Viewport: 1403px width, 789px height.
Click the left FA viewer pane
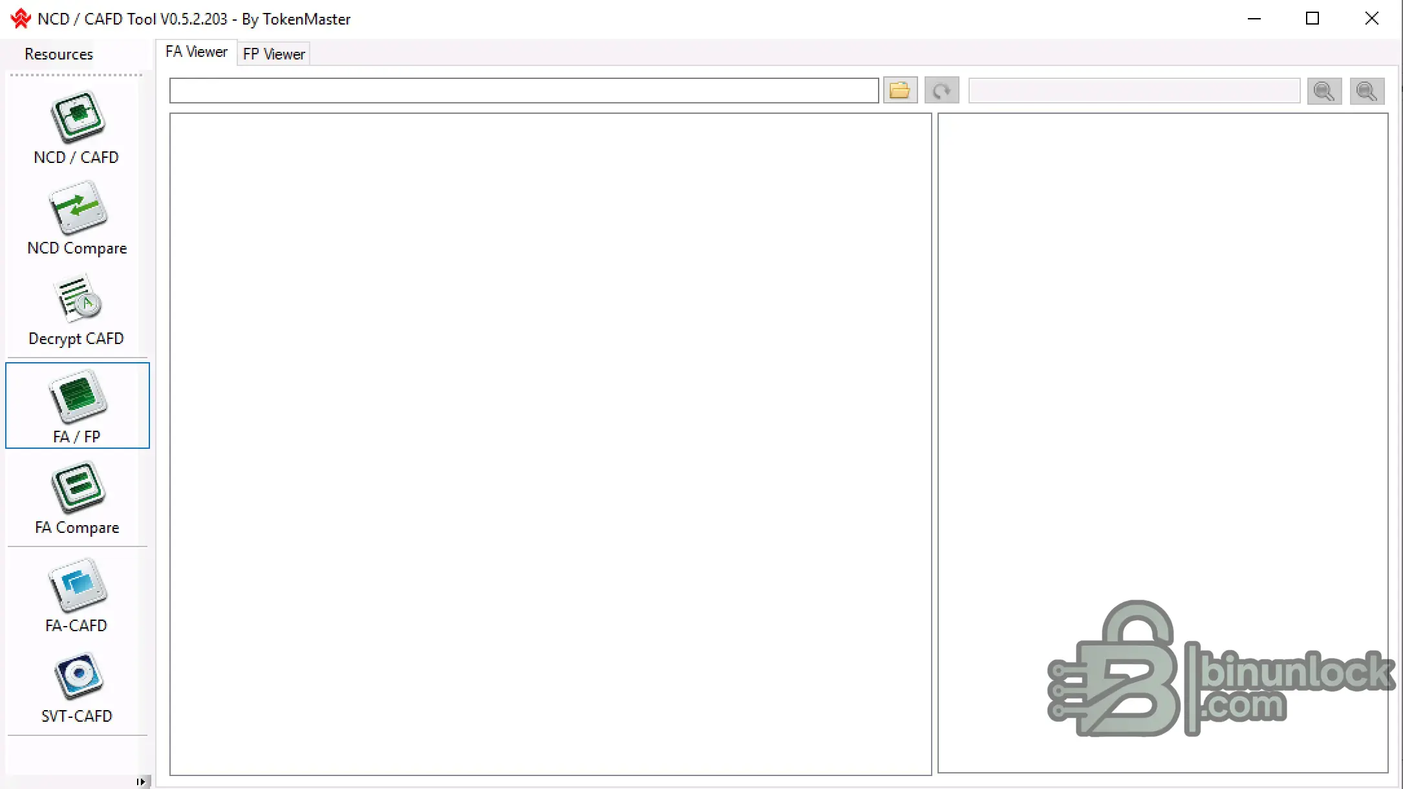550,444
